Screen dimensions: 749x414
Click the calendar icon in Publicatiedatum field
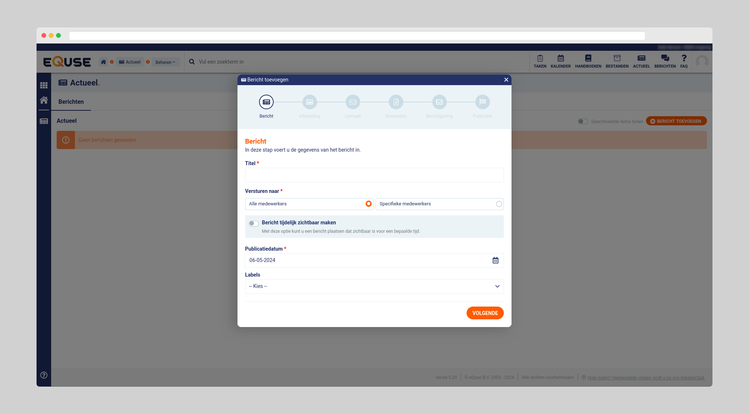point(495,260)
